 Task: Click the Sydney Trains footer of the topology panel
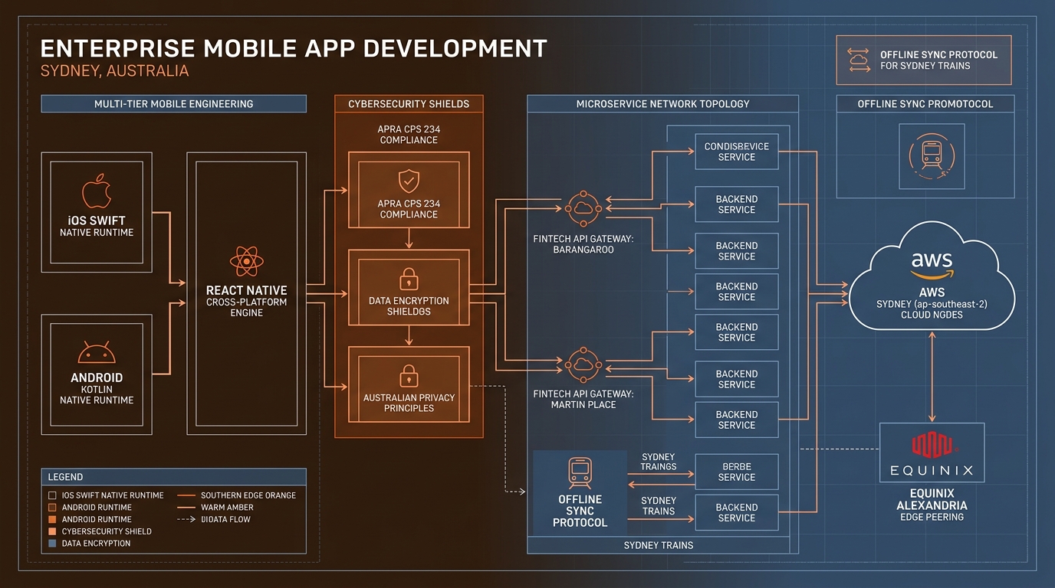click(x=658, y=545)
